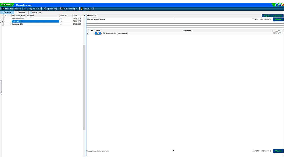Click the 26.01.2023 date in the methods table
The height and width of the screenshot is (160, 284).
(x=277, y=33)
